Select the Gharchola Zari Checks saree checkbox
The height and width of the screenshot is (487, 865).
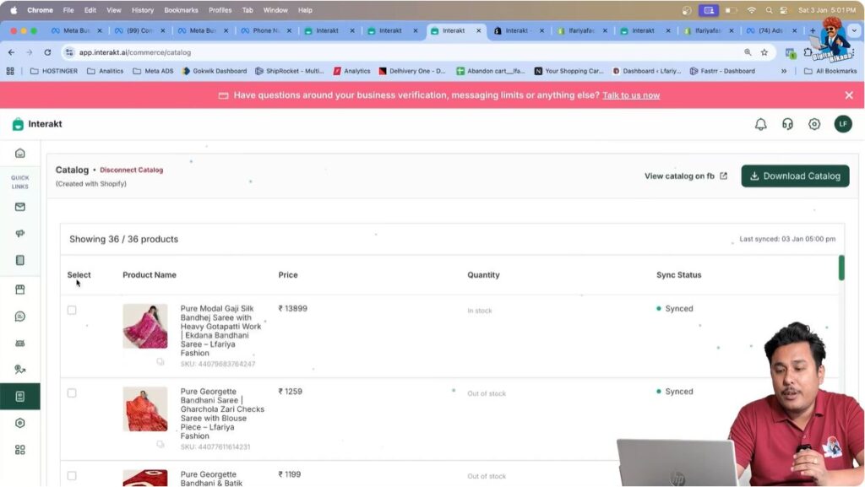pos(72,392)
